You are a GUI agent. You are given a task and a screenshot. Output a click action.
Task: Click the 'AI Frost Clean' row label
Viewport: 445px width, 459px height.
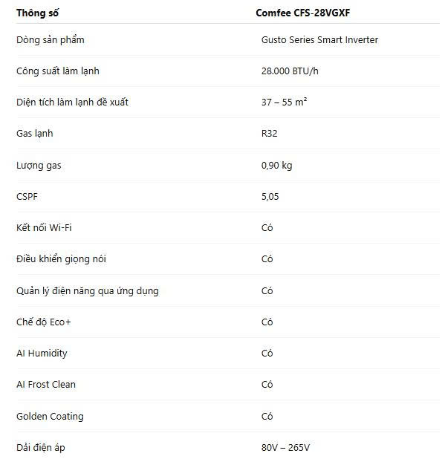tap(46, 385)
